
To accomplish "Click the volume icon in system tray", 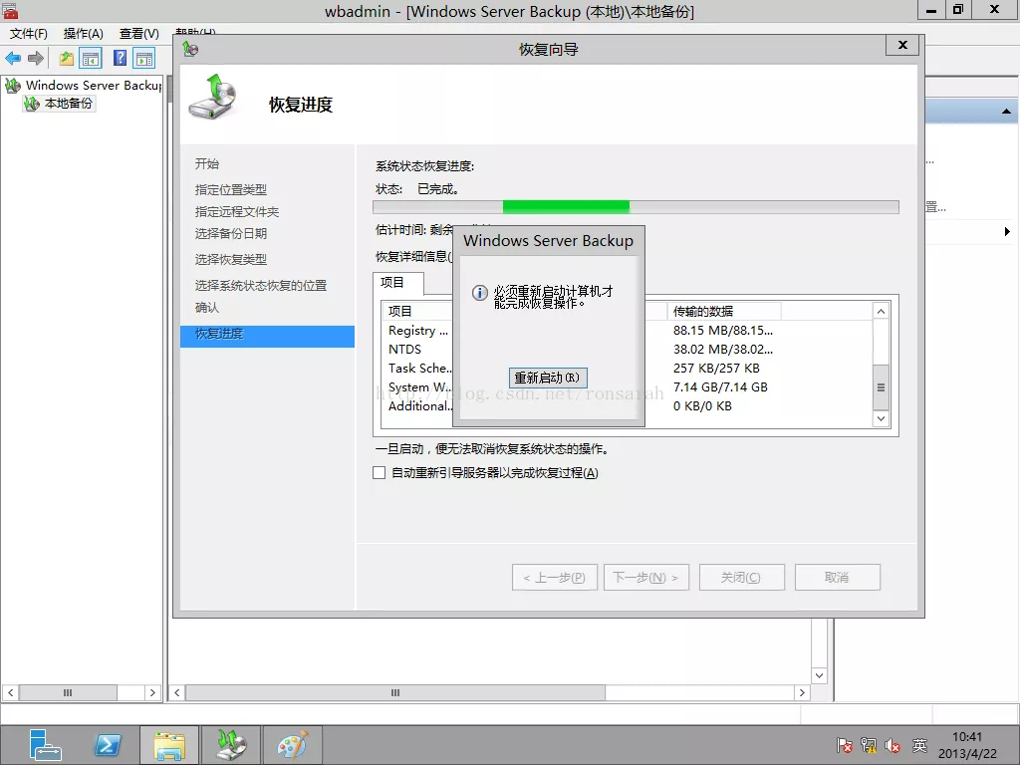I will (892, 745).
